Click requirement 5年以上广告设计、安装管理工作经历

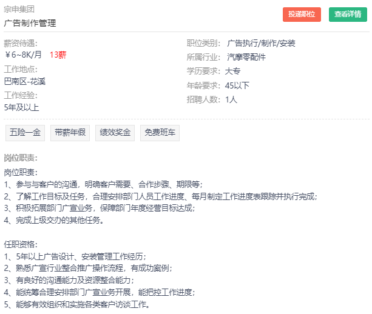[75, 256]
